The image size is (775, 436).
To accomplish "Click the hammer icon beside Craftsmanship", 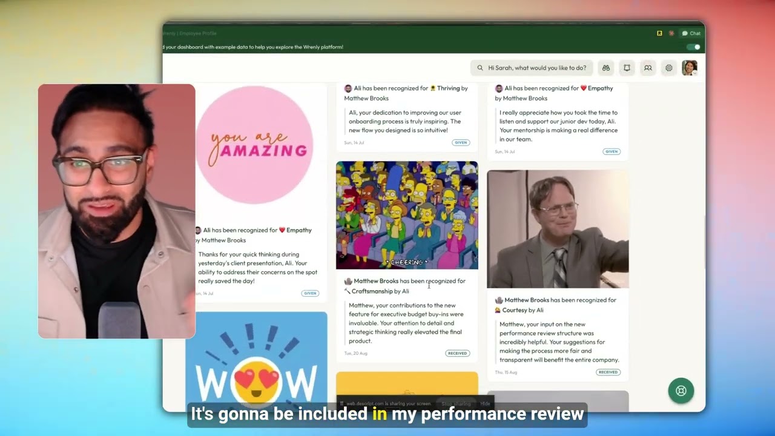I will (x=348, y=291).
